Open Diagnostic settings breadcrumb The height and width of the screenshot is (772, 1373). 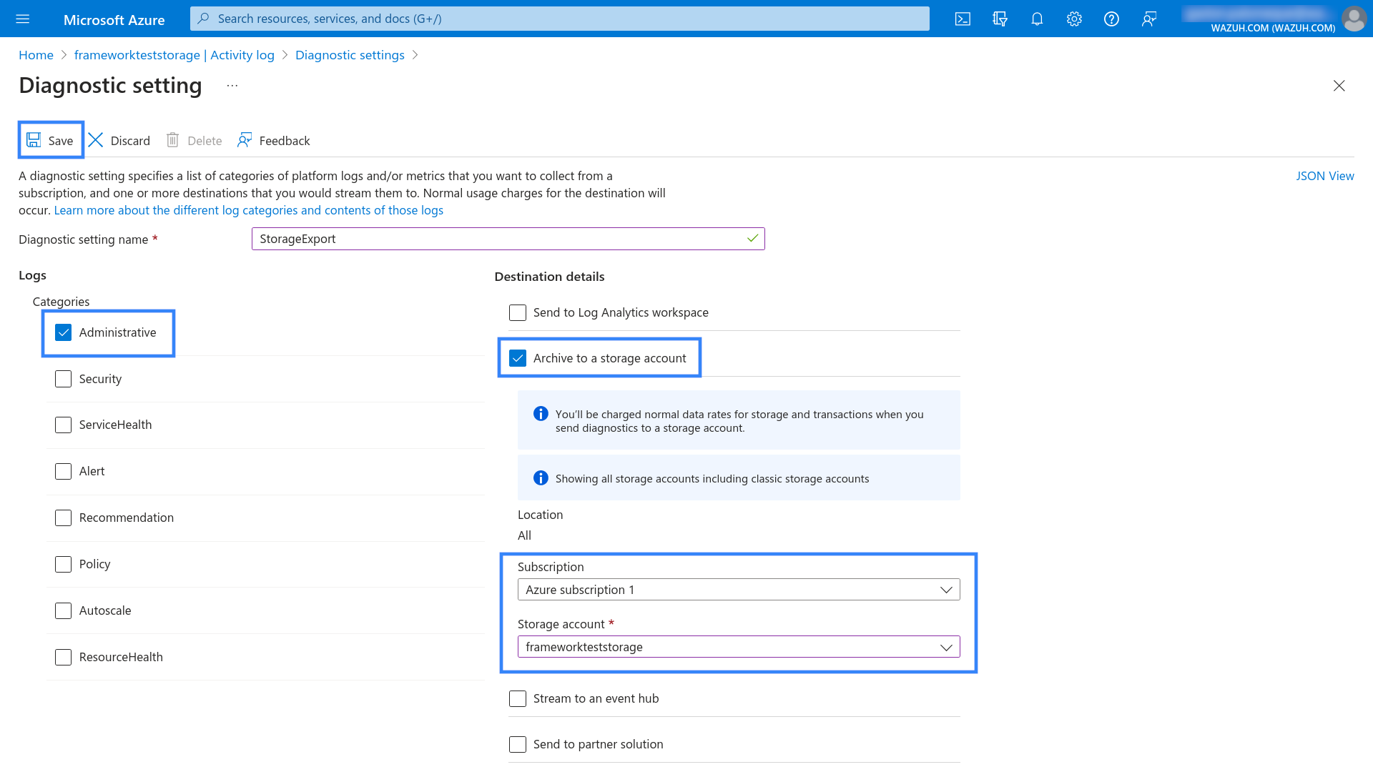coord(350,55)
